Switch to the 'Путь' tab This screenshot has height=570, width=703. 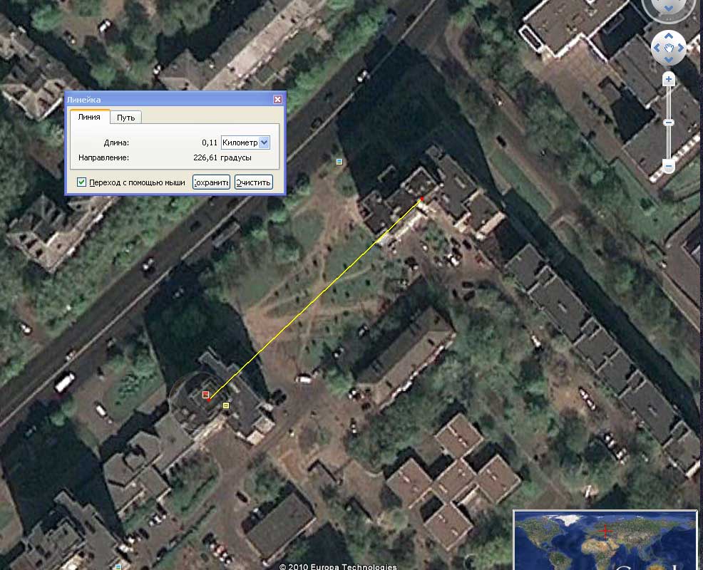pos(126,117)
